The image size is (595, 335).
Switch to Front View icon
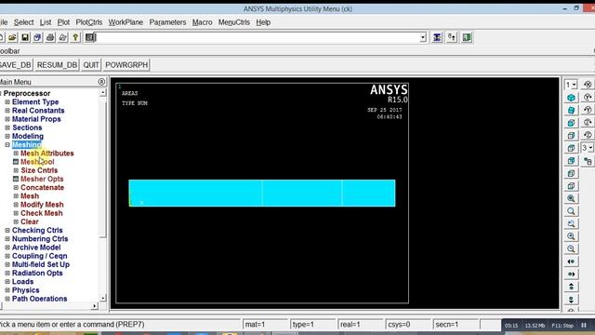(x=571, y=123)
